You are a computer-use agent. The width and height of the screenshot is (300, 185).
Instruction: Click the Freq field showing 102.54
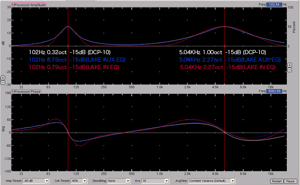[x=274, y=4]
